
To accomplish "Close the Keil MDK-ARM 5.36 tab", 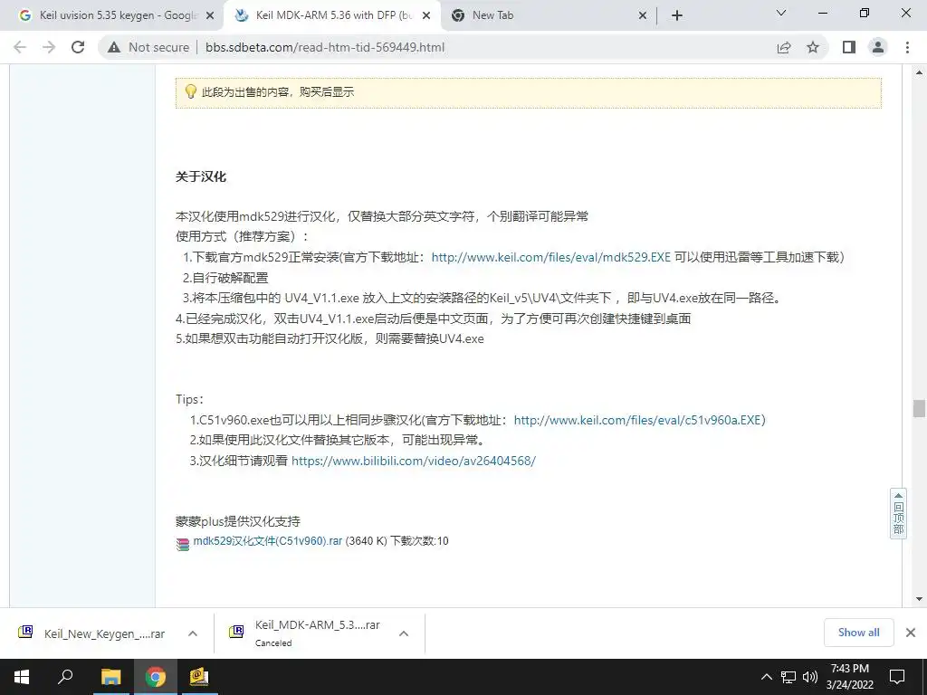I will (426, 16).
